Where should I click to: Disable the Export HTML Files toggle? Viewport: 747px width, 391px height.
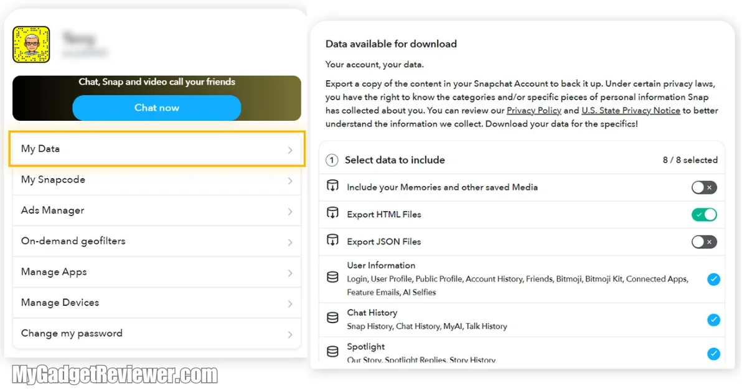pos(704,215)
